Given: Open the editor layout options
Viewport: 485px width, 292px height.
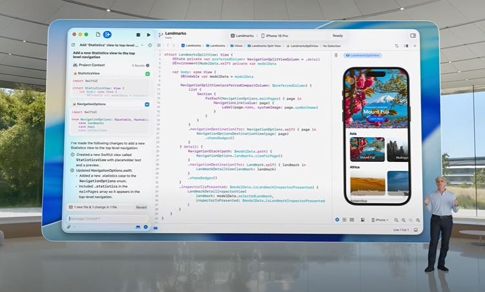Looking at the screenshot, I should pos(406,46).
